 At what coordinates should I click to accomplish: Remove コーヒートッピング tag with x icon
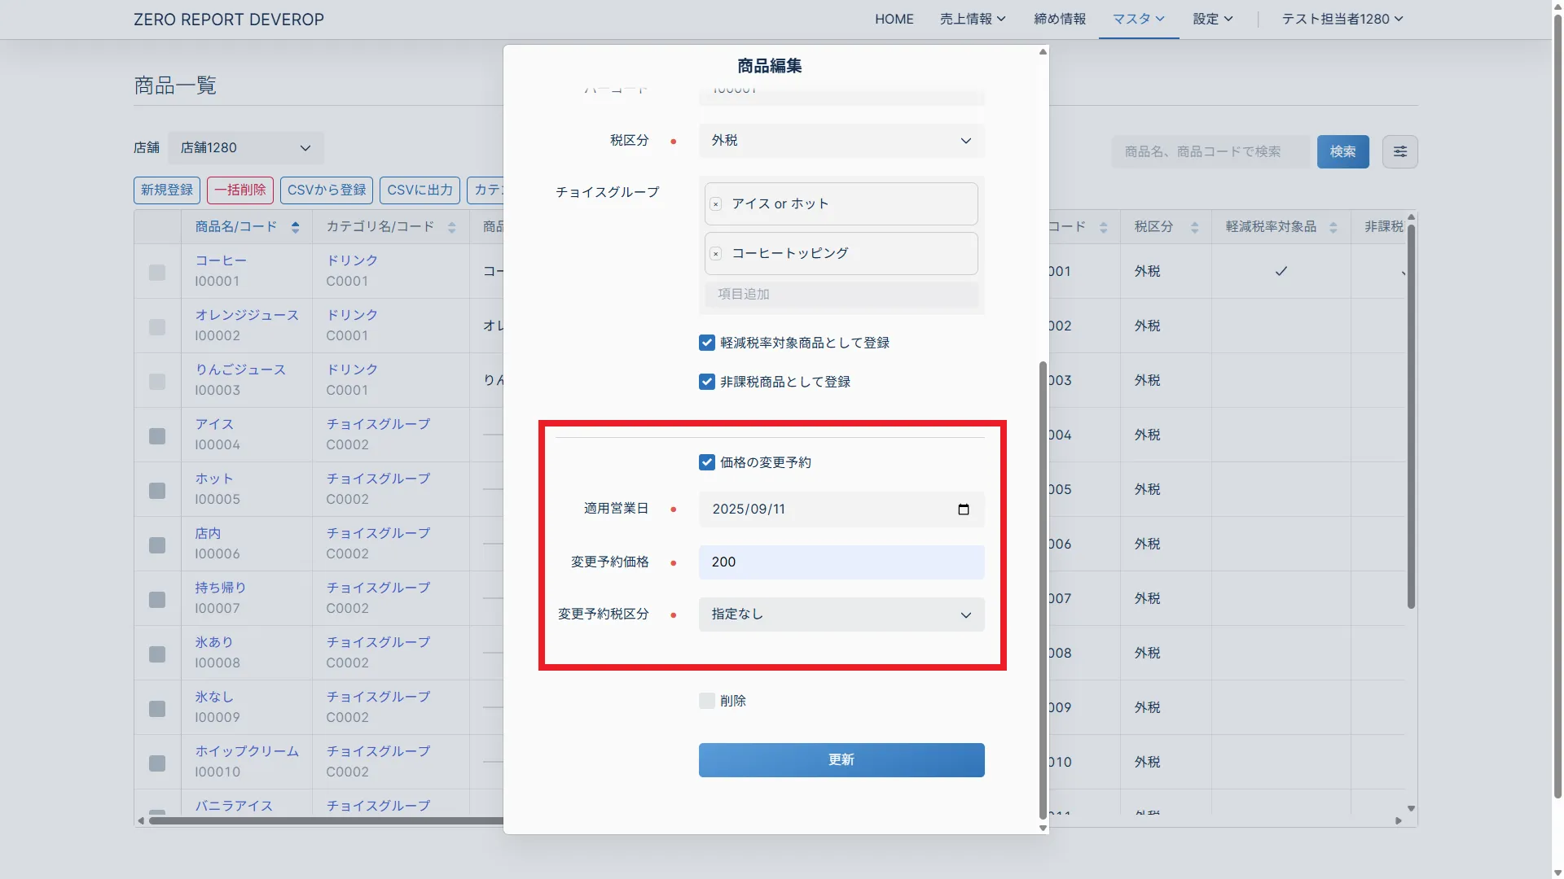[x=715, y=254]
